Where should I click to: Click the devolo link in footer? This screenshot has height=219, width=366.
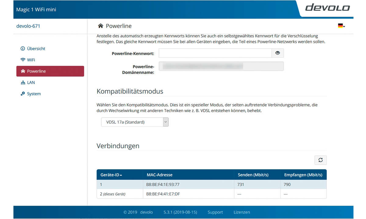(x=146, y=212)
